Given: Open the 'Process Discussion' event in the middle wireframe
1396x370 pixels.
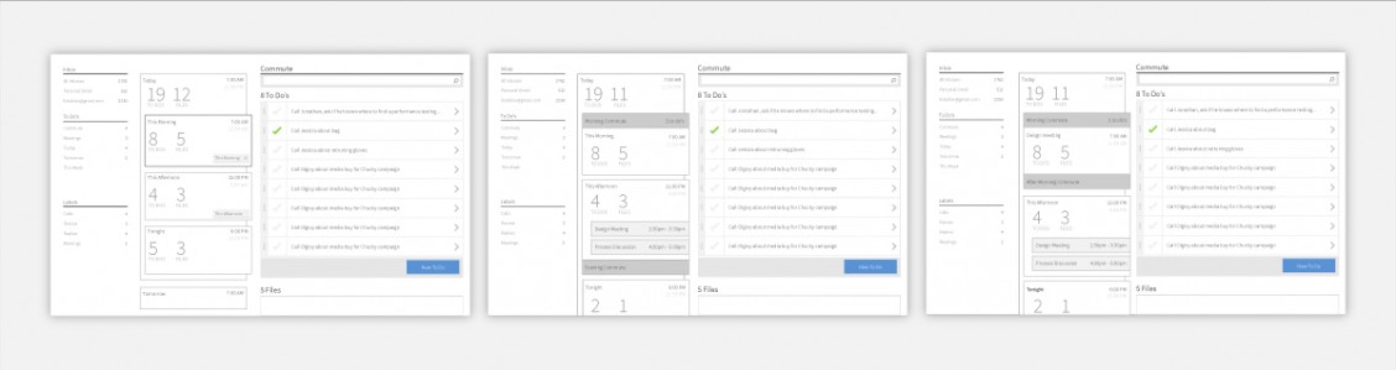Looking at the screenshot, I should [639, 247].
